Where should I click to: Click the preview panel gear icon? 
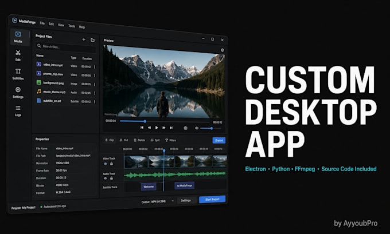click(223, 50)
